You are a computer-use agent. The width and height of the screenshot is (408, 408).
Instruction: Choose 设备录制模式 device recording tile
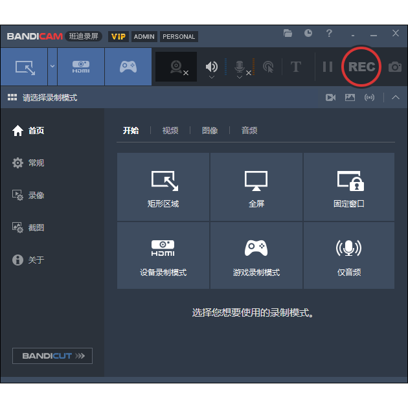click(x=163, y=255)
